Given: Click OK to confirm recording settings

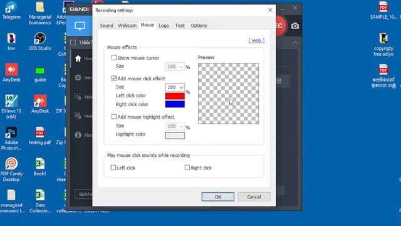Looking at the screenshot, I should tap(217, 196).
